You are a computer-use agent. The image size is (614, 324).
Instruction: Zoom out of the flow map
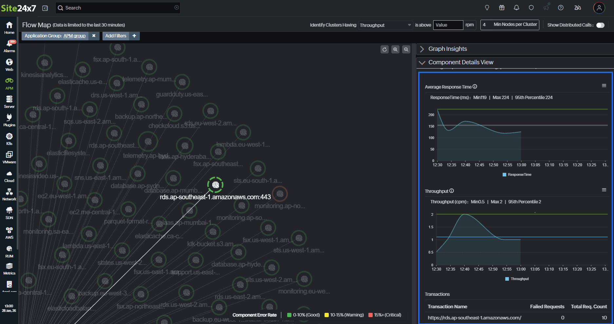[406, 50]
